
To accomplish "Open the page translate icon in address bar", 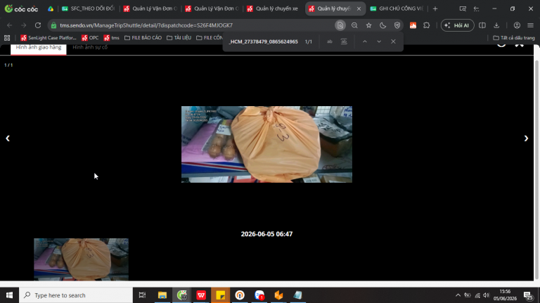I will tap(340, 25).
